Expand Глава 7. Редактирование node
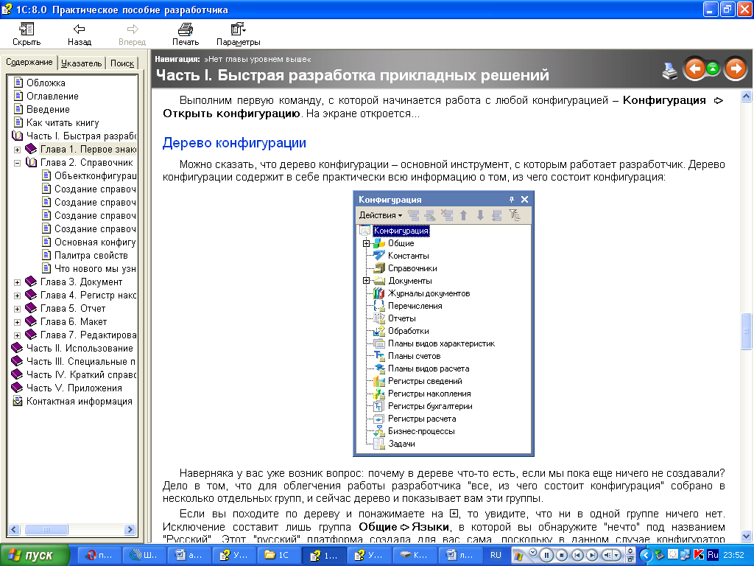Image resolution: width=754 pixels, height=566 pixels. coord(18,335)
